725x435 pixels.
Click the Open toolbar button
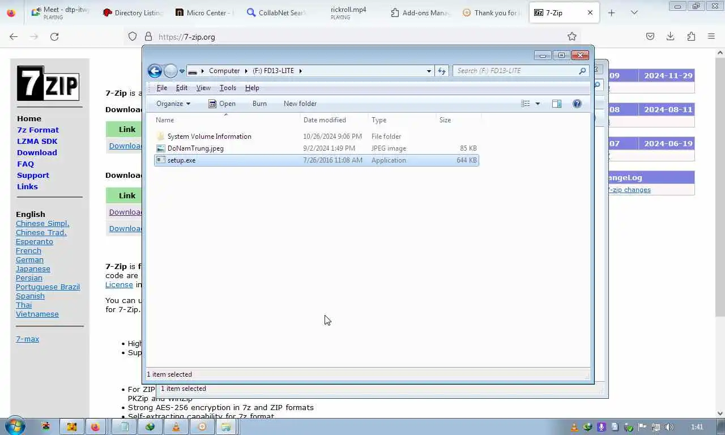(x=221, y=104)
